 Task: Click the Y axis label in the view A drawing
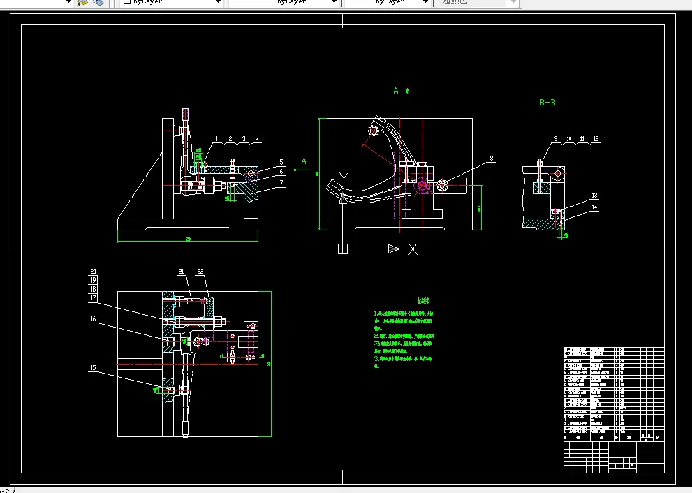(344, 178)
